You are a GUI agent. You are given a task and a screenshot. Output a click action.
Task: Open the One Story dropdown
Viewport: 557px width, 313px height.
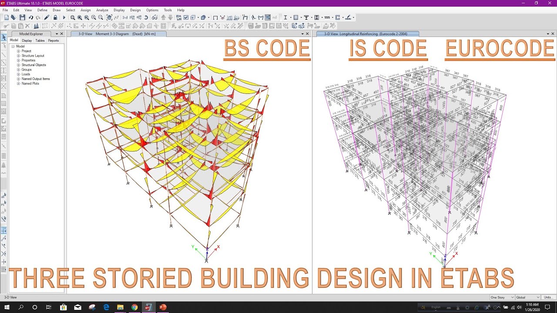tap(501, 297)
